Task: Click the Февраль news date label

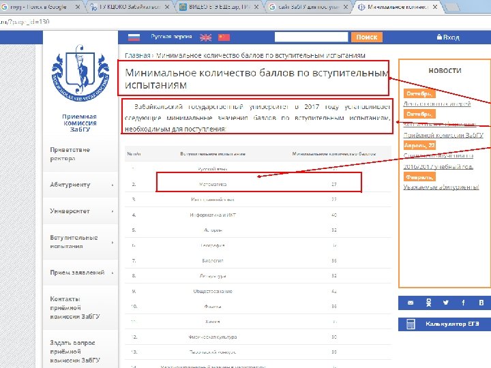Action: [x=419, y=177]
